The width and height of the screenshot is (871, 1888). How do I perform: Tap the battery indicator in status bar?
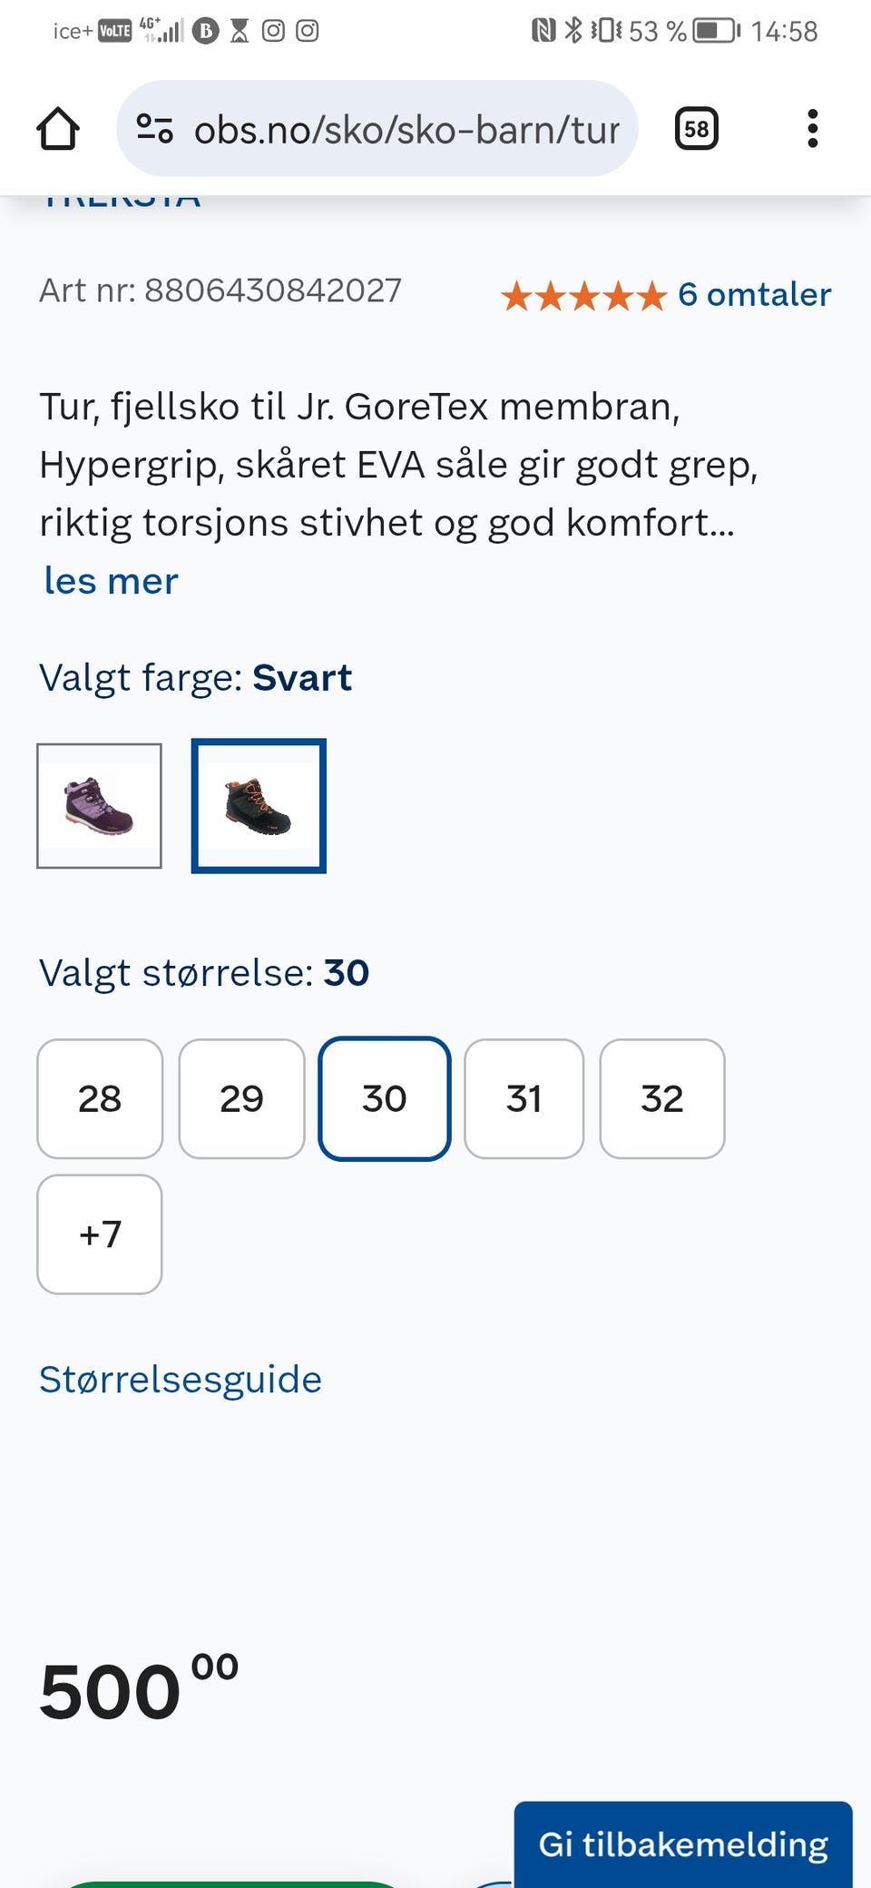coord(717,31)
